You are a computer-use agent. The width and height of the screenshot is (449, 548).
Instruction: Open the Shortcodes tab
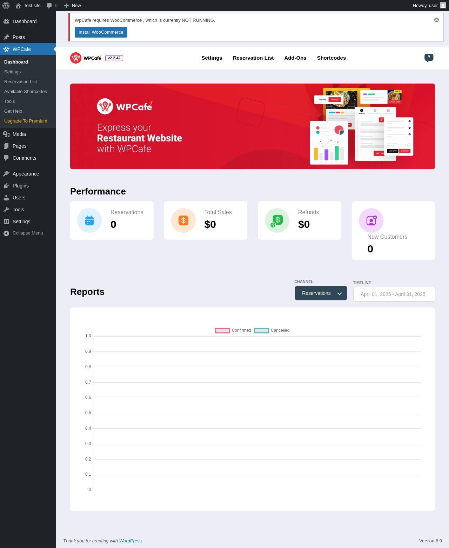point(331,58)
